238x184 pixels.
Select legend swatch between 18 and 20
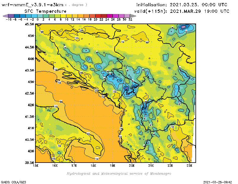[92, 16]
